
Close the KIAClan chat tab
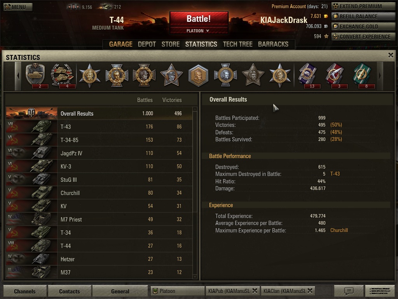(x=310, y=290)
